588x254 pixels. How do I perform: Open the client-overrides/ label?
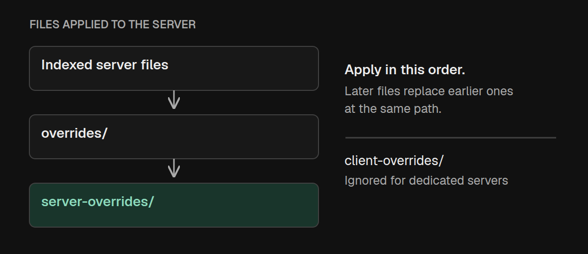(394, 160)
